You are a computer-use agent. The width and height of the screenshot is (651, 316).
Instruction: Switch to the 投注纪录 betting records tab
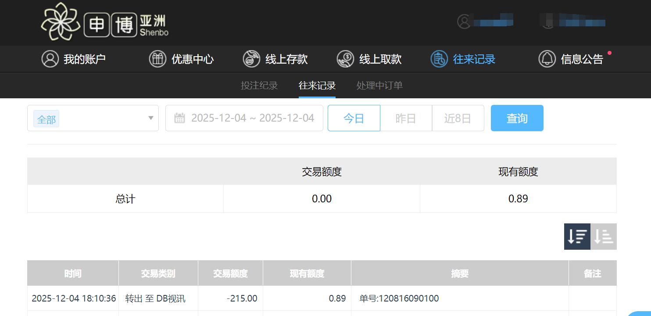tap(260, 86)
